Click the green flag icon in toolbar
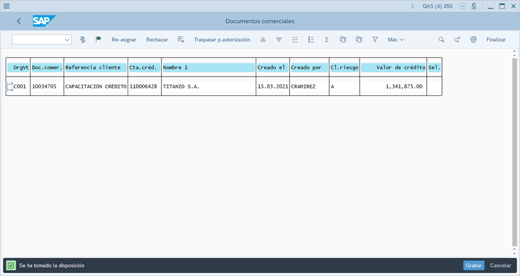Viewport: 520px width, 276px height. click(x=98, y=40)
